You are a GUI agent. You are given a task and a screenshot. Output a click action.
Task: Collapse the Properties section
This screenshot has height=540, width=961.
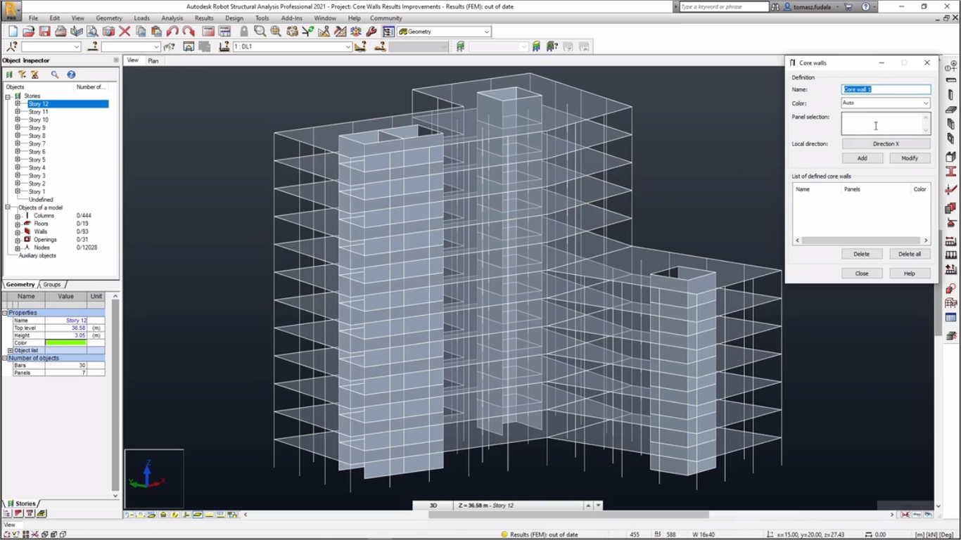[4, 313]
